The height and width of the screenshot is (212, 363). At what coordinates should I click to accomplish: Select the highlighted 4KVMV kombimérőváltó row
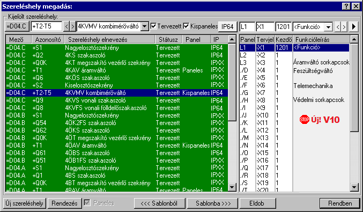point(117,93)
